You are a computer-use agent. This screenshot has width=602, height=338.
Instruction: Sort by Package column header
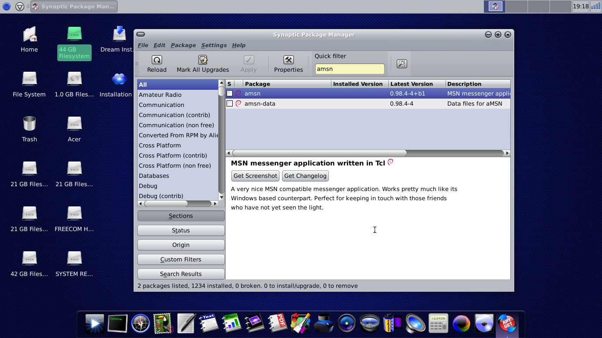pos(287,84)
